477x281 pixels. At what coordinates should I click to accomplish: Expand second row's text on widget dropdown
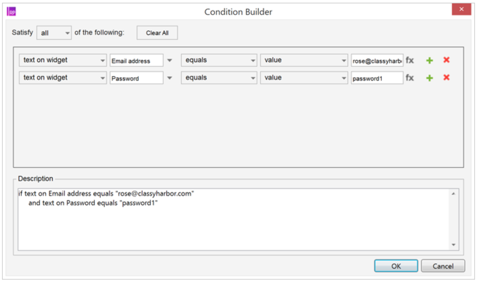click(63, 78)
